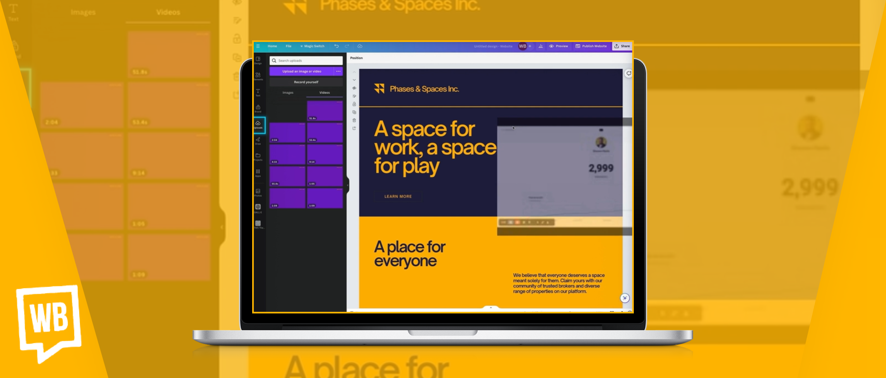Viewport: 886px width, 378px height.
Task: Open the TMS app icon in sidebar
Action: click(x=258, y=224)
